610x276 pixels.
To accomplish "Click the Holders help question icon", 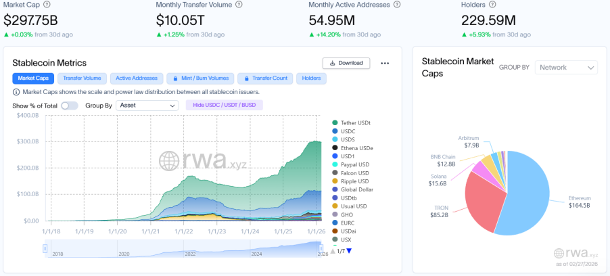I will click(492, 4).
